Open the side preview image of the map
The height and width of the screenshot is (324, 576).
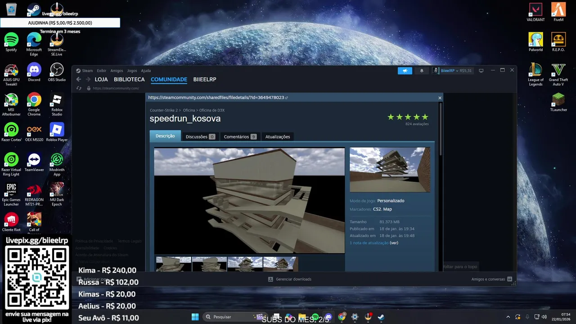(390, 170)
